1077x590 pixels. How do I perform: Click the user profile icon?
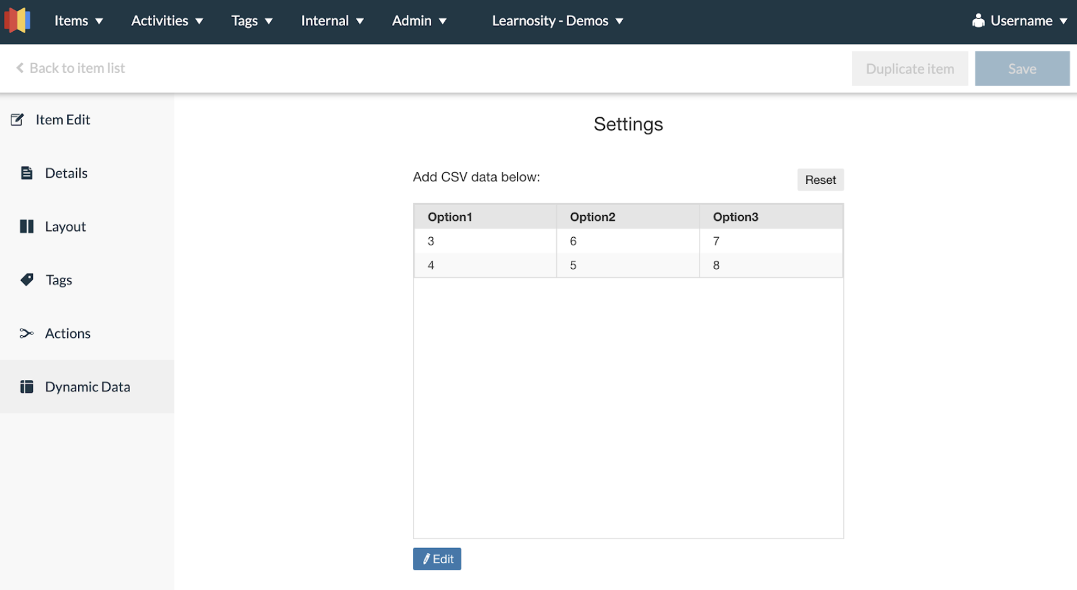click(978, 21)
